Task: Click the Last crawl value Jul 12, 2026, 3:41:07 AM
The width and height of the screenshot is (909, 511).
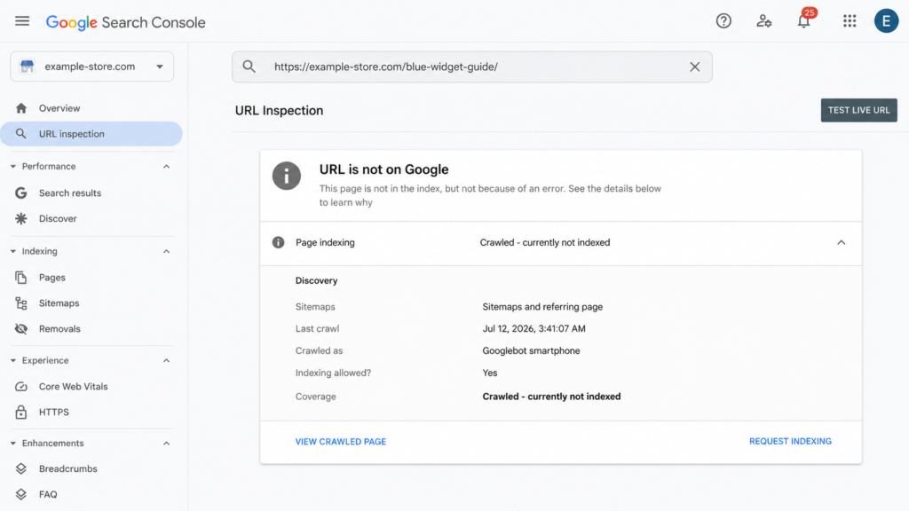Action: click(534, 328)
